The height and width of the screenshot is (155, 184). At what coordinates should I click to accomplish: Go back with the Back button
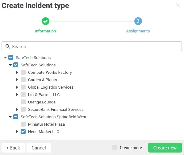point(14,148)
